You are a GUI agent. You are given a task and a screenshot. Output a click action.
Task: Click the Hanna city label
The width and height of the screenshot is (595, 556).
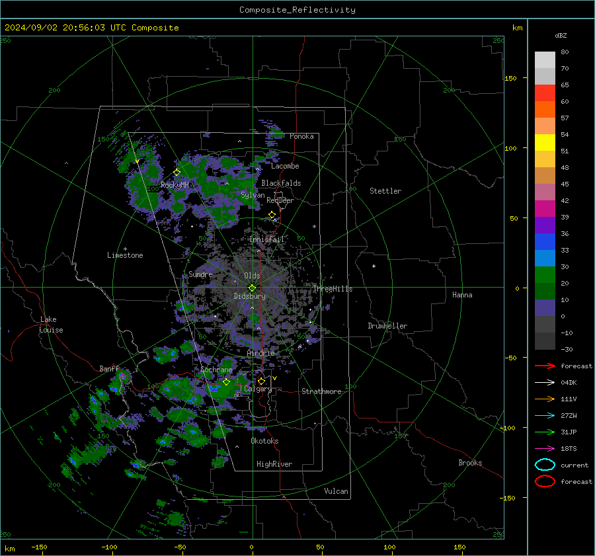[462, 295]
